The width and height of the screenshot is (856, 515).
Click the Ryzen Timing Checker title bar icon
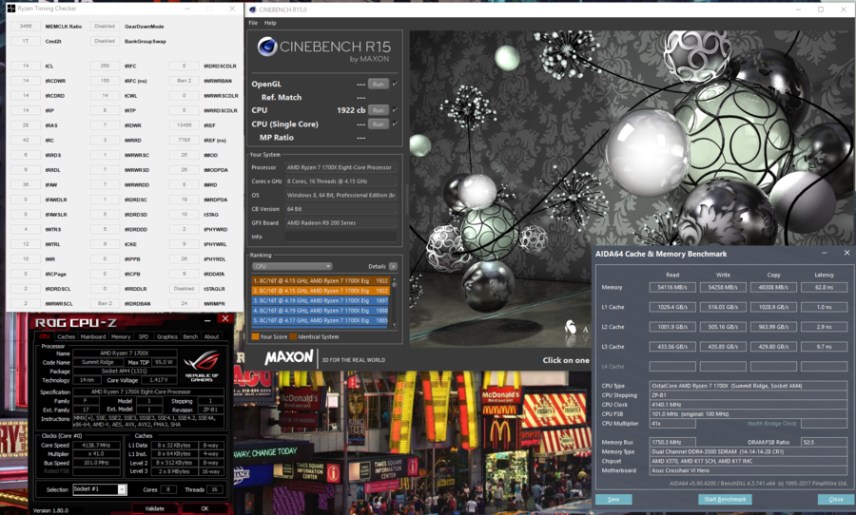(10, 9)
